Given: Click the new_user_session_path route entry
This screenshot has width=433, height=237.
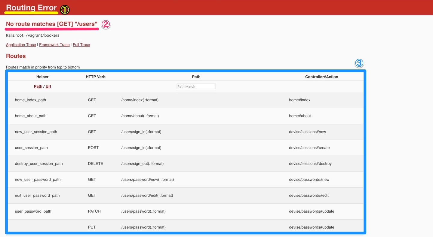Looking at the screenshot, I should (x=36, y=132).
